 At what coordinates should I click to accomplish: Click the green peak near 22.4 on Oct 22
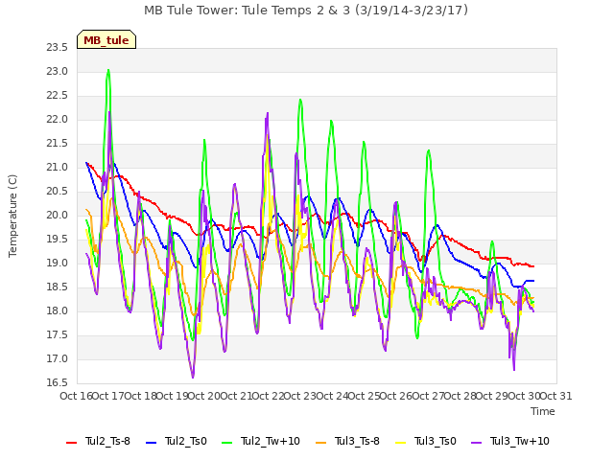[300, 100]
